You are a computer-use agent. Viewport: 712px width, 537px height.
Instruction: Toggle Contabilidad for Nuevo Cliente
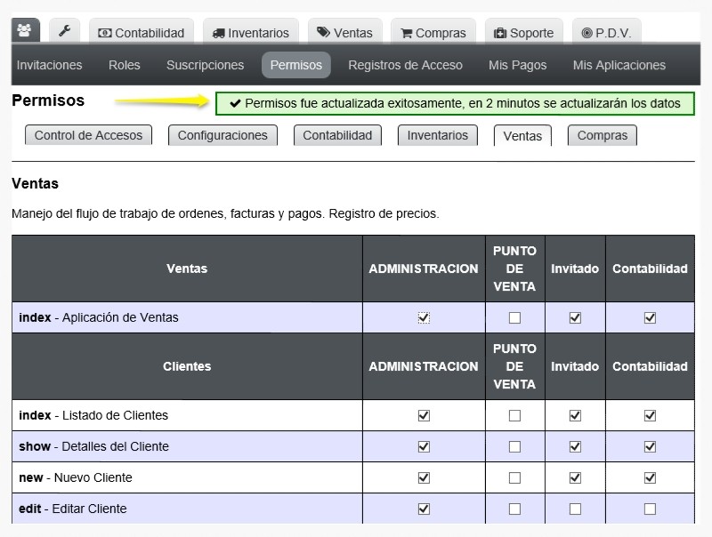(650, 477)
